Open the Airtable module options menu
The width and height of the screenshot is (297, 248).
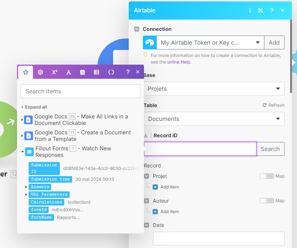[250, 11]
